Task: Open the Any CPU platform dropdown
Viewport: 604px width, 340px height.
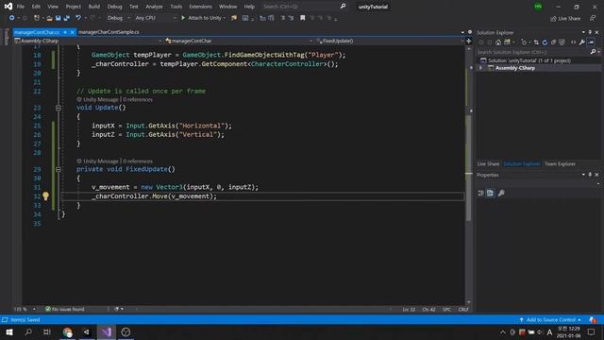Action: click(156, 18)
